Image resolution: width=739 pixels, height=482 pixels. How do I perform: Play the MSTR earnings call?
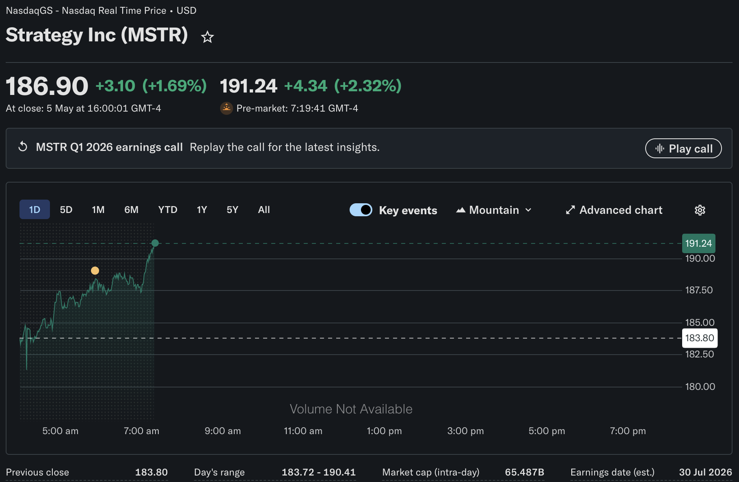[683, 148]
